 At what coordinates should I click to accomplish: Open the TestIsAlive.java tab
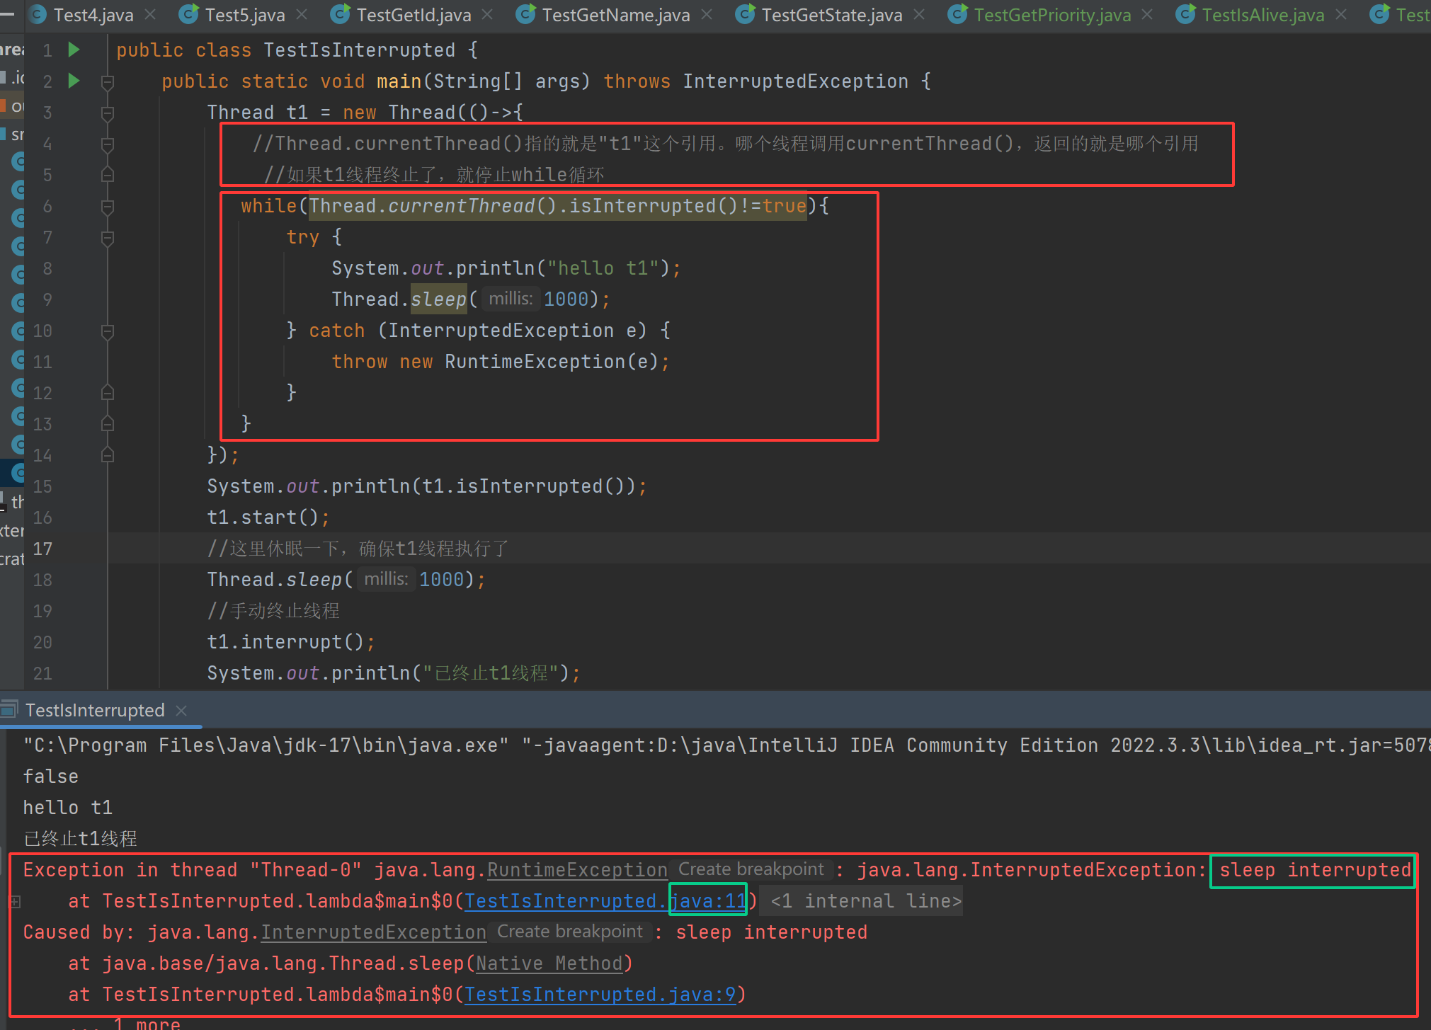[x=1262, y=14]
